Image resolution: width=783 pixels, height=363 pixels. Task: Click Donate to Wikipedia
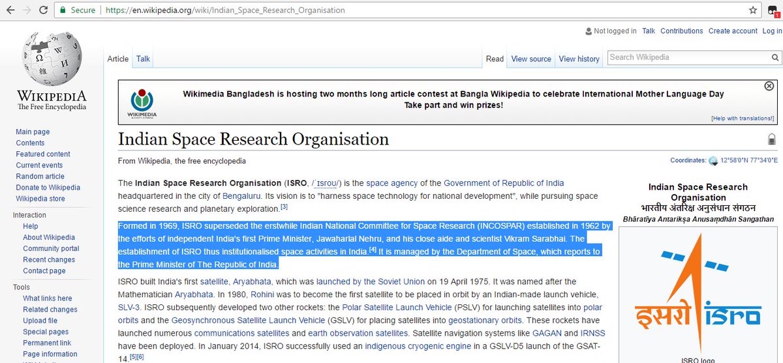[48, 187]
